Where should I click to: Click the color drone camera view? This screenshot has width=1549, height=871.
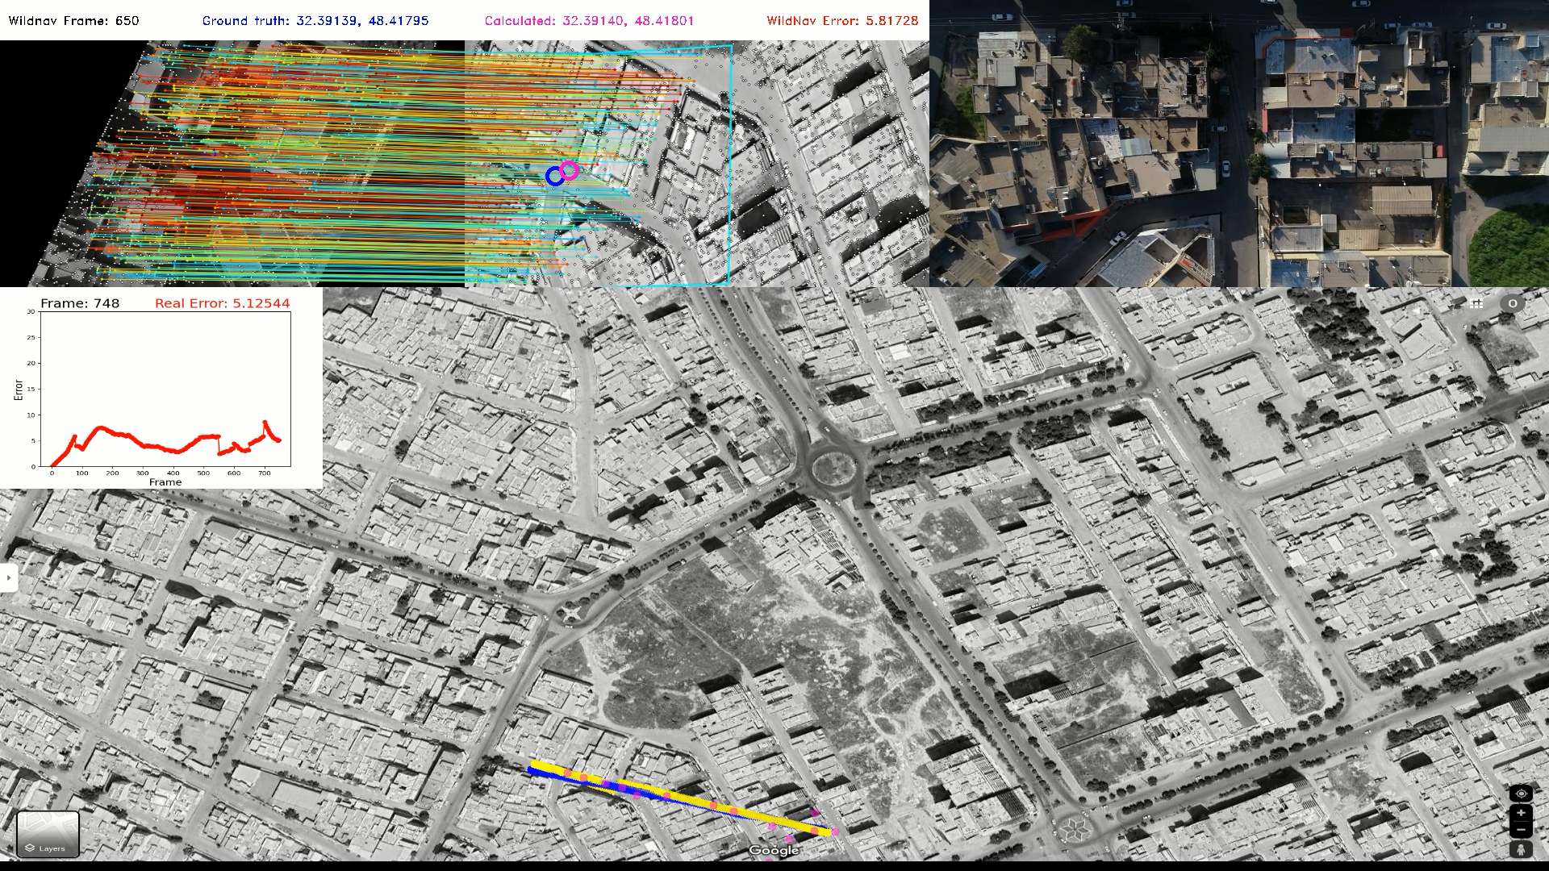point(1238,144)
